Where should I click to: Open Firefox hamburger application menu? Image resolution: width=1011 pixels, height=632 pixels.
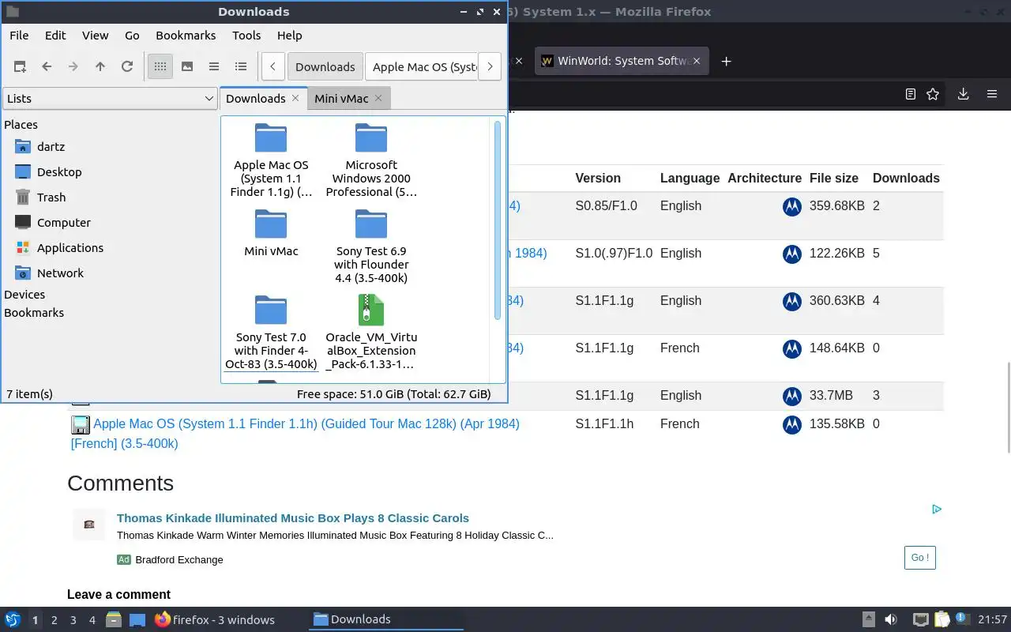(x=992, y=94)
